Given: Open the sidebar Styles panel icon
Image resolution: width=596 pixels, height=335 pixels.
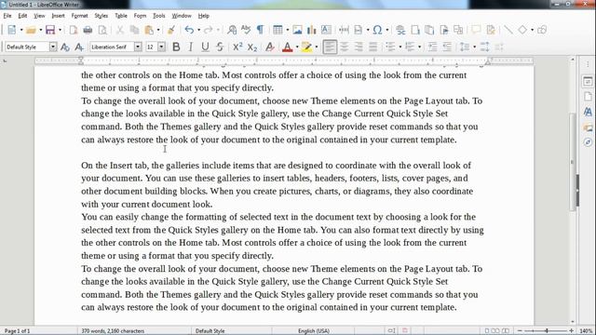Looking at the screenshot, I should pyautogui.click(x=588, y=112).
